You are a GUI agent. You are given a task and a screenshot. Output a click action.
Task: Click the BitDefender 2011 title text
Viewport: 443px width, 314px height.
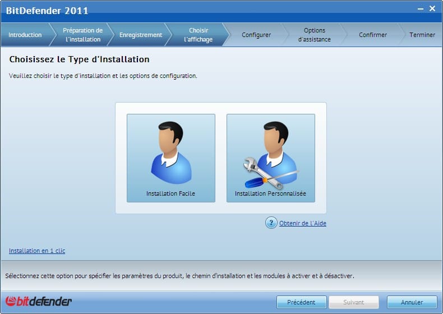click(47, 11)
